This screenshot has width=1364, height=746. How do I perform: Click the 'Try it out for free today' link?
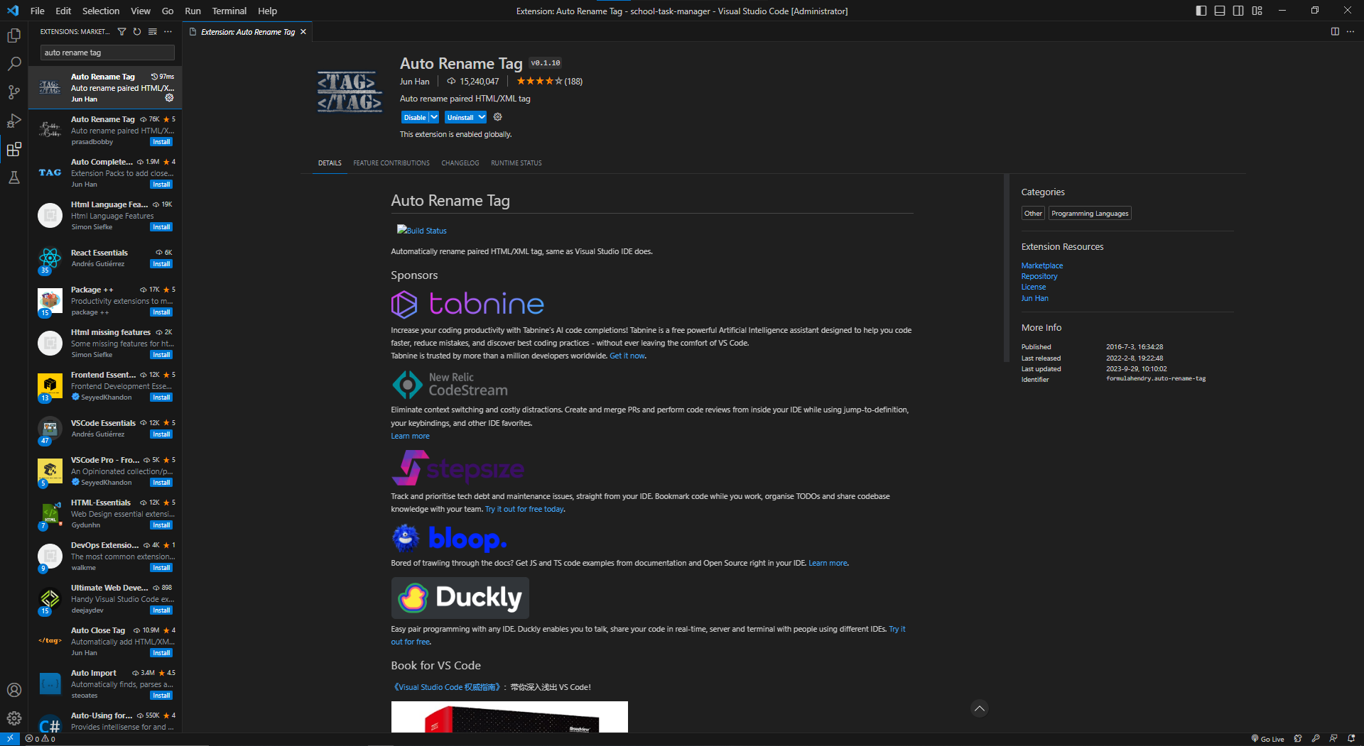524,509
